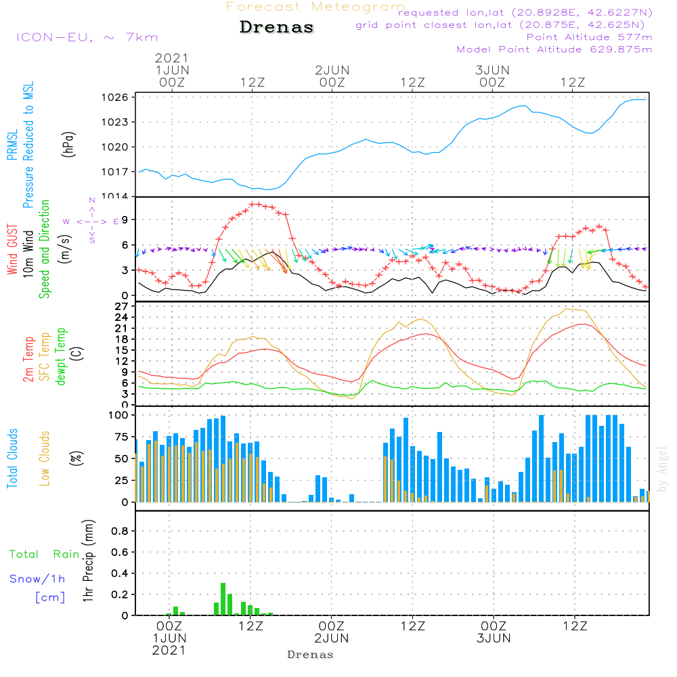Click the '2JUN 00Z' top axis label
Viewport: 677px width, 677px height.
(332, 76)
